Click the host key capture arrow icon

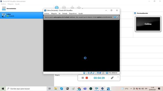pos(107,73)
